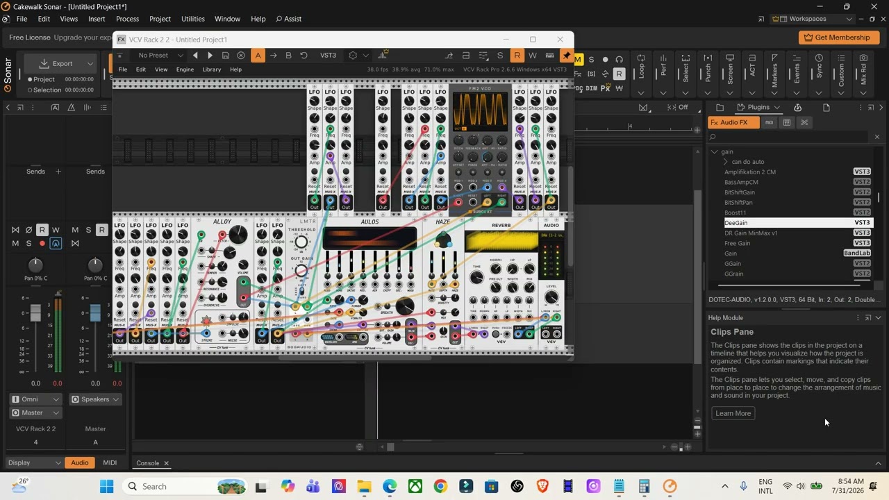Image resolution: width=889 pixels, height=500 pixels.
Task: Show MIDI FX plugins category
Action: [x=769, y=122]
